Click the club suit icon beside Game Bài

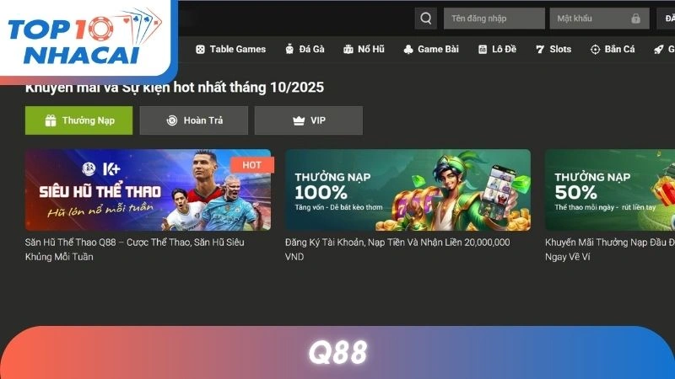408,50
